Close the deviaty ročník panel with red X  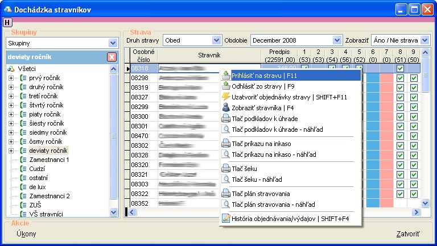pos(112,57)
